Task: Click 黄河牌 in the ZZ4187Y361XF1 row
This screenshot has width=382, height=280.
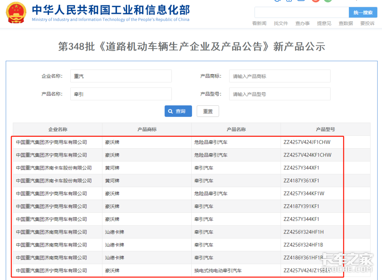Action: (112, 181)
